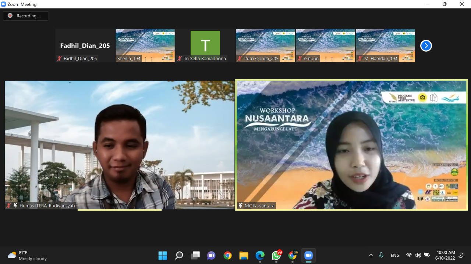Screen dimensions: 471x264
Task: Click the pin icon on Humas ITERA-Rudiyansyah's video
Action: pos(15,205)
